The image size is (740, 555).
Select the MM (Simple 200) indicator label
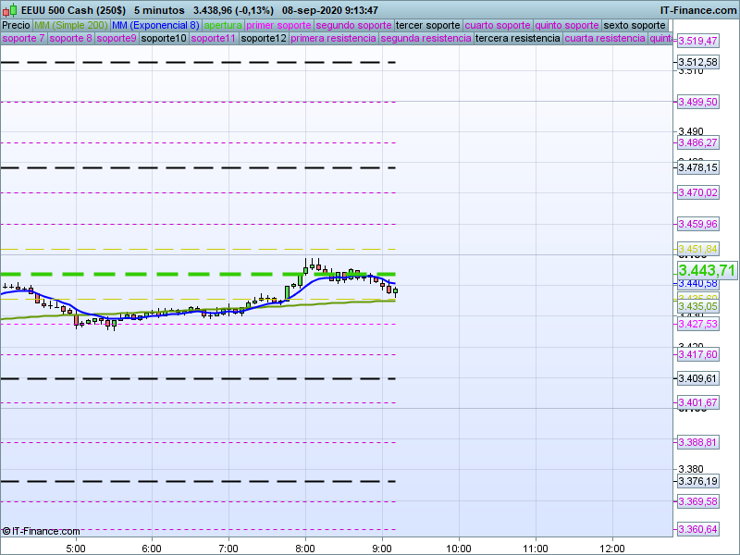click(71, 26)
